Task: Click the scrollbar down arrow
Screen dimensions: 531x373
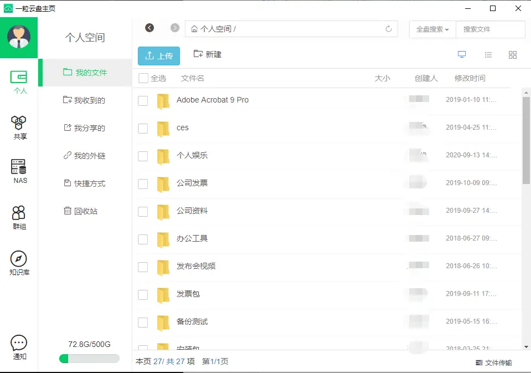Action: (x=526, y=347)
